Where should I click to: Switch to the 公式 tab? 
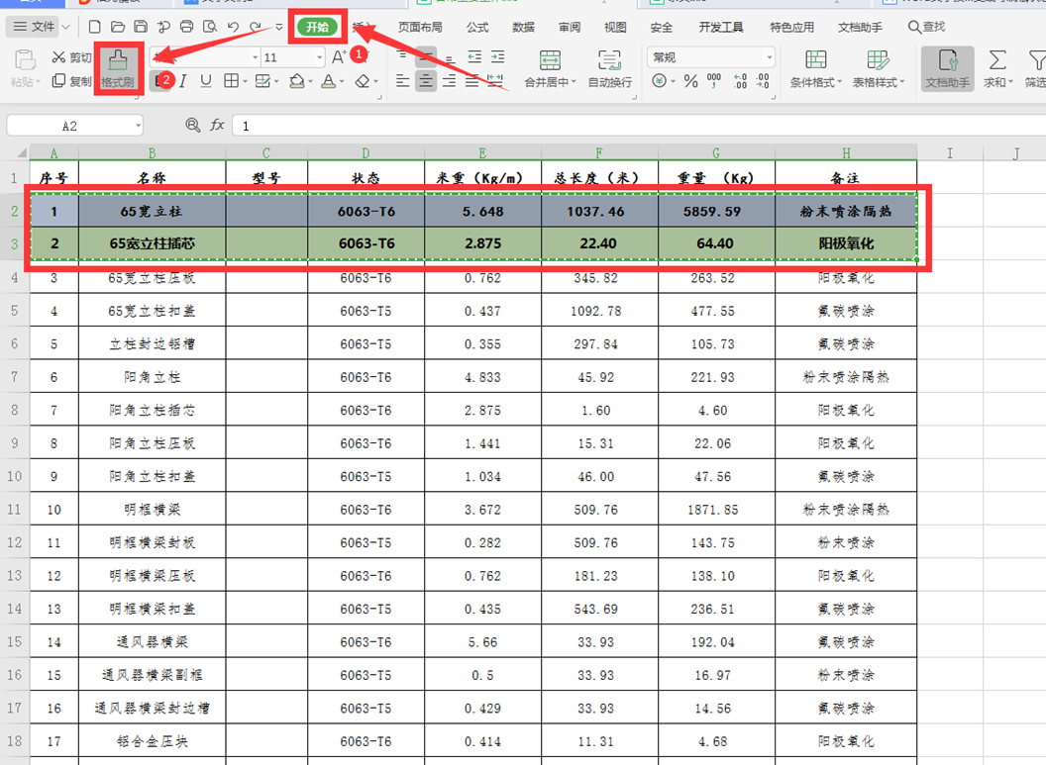tap(477, 28)
